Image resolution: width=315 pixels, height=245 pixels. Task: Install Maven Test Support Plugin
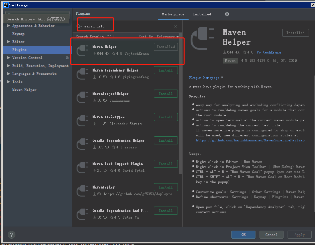(166, 164)
